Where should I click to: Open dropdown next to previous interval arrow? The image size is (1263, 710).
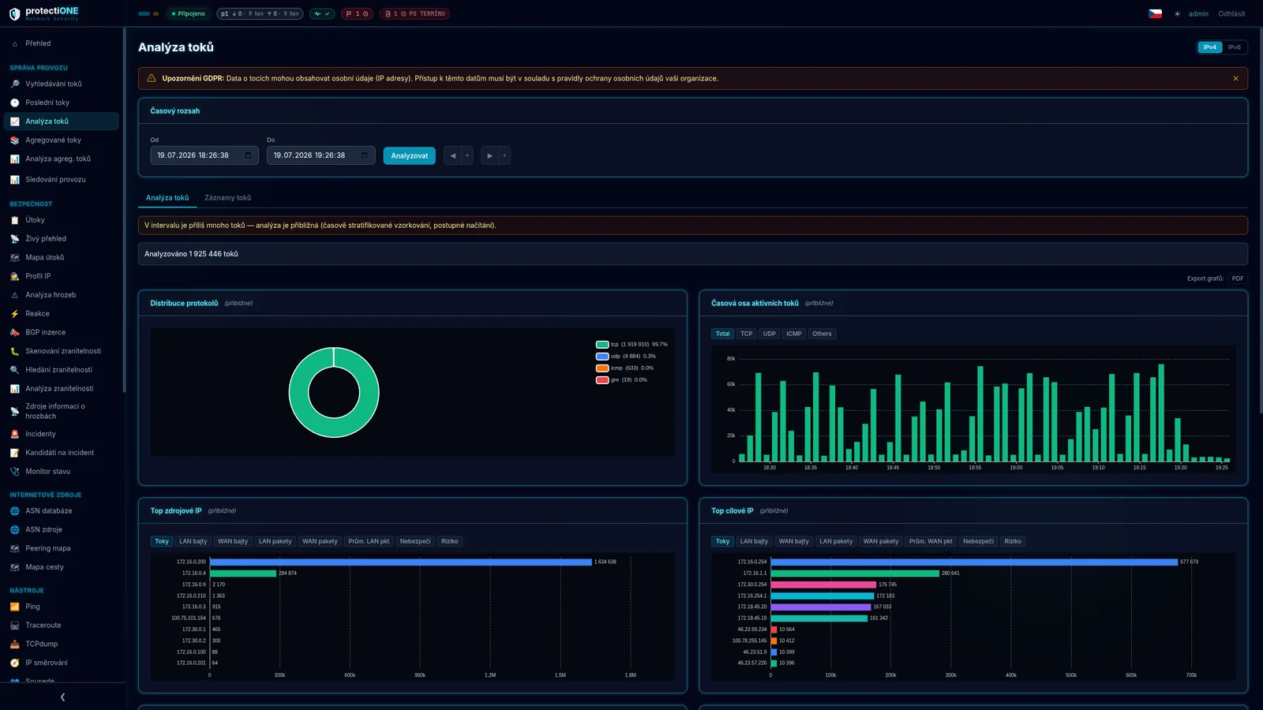[467, 155]
